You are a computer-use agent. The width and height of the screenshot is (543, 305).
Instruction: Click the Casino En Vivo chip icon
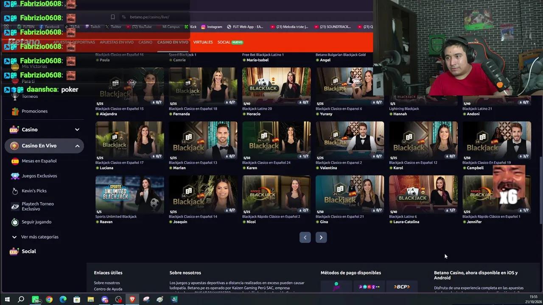(14, 146)
